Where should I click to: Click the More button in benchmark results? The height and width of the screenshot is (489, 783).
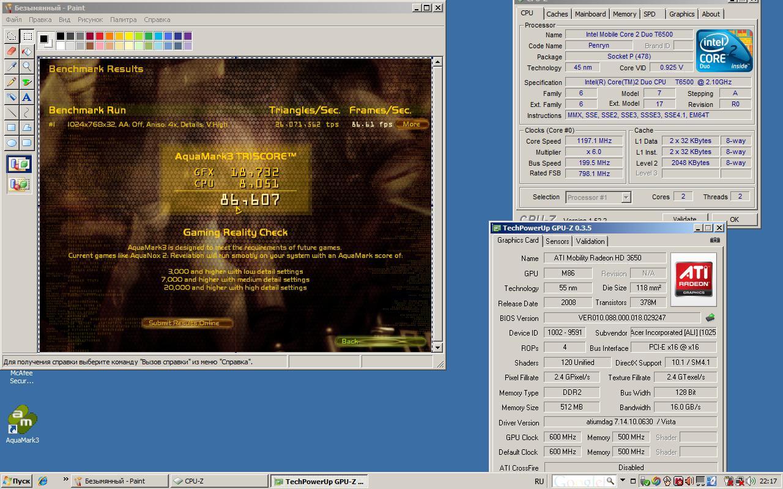point(411,124)
